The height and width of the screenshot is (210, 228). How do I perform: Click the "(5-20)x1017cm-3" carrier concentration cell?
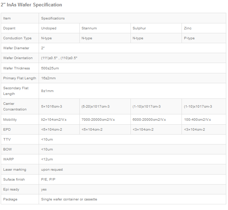click(95, 107)
